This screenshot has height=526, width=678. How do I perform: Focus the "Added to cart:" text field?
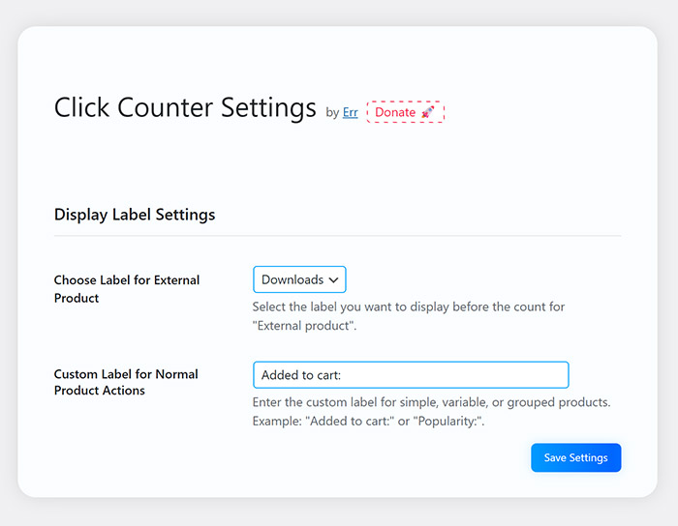410,375
